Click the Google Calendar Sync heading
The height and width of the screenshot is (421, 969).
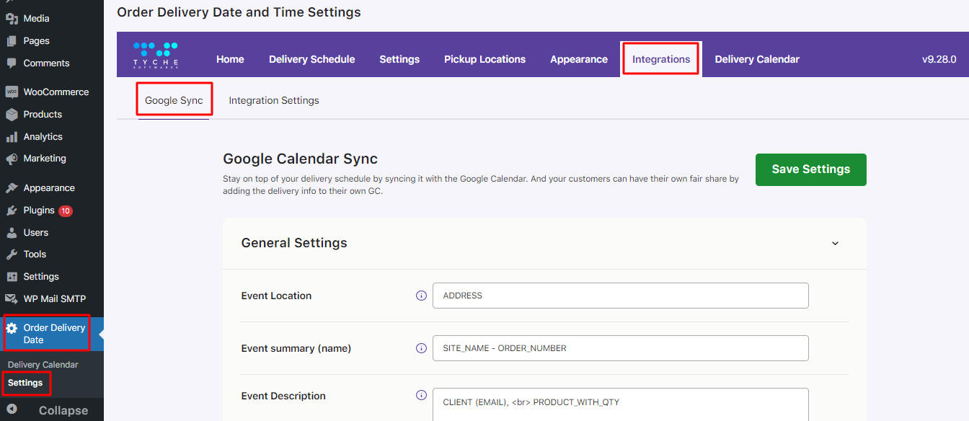(x=300, y=159)
